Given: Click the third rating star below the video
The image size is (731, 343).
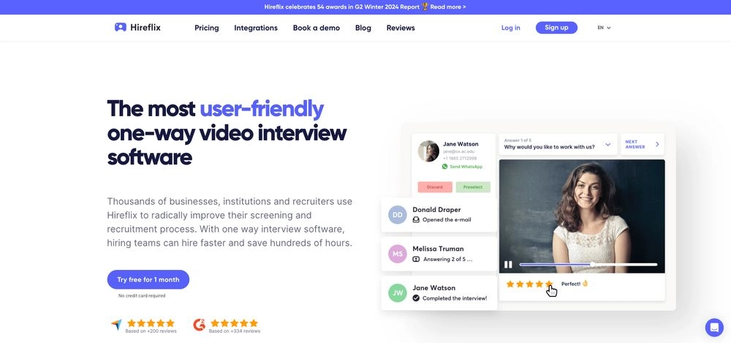Looking at the screenshot, I should click(529, 284).
